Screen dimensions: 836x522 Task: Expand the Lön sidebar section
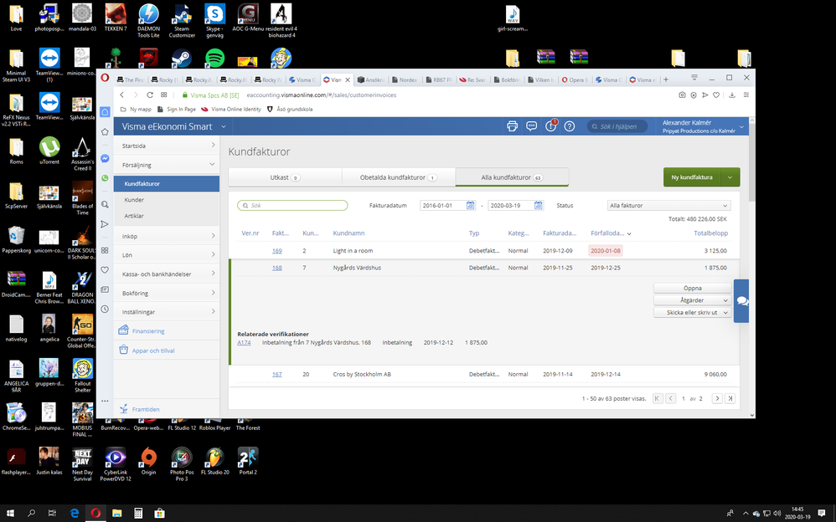(x=167, y=254)
